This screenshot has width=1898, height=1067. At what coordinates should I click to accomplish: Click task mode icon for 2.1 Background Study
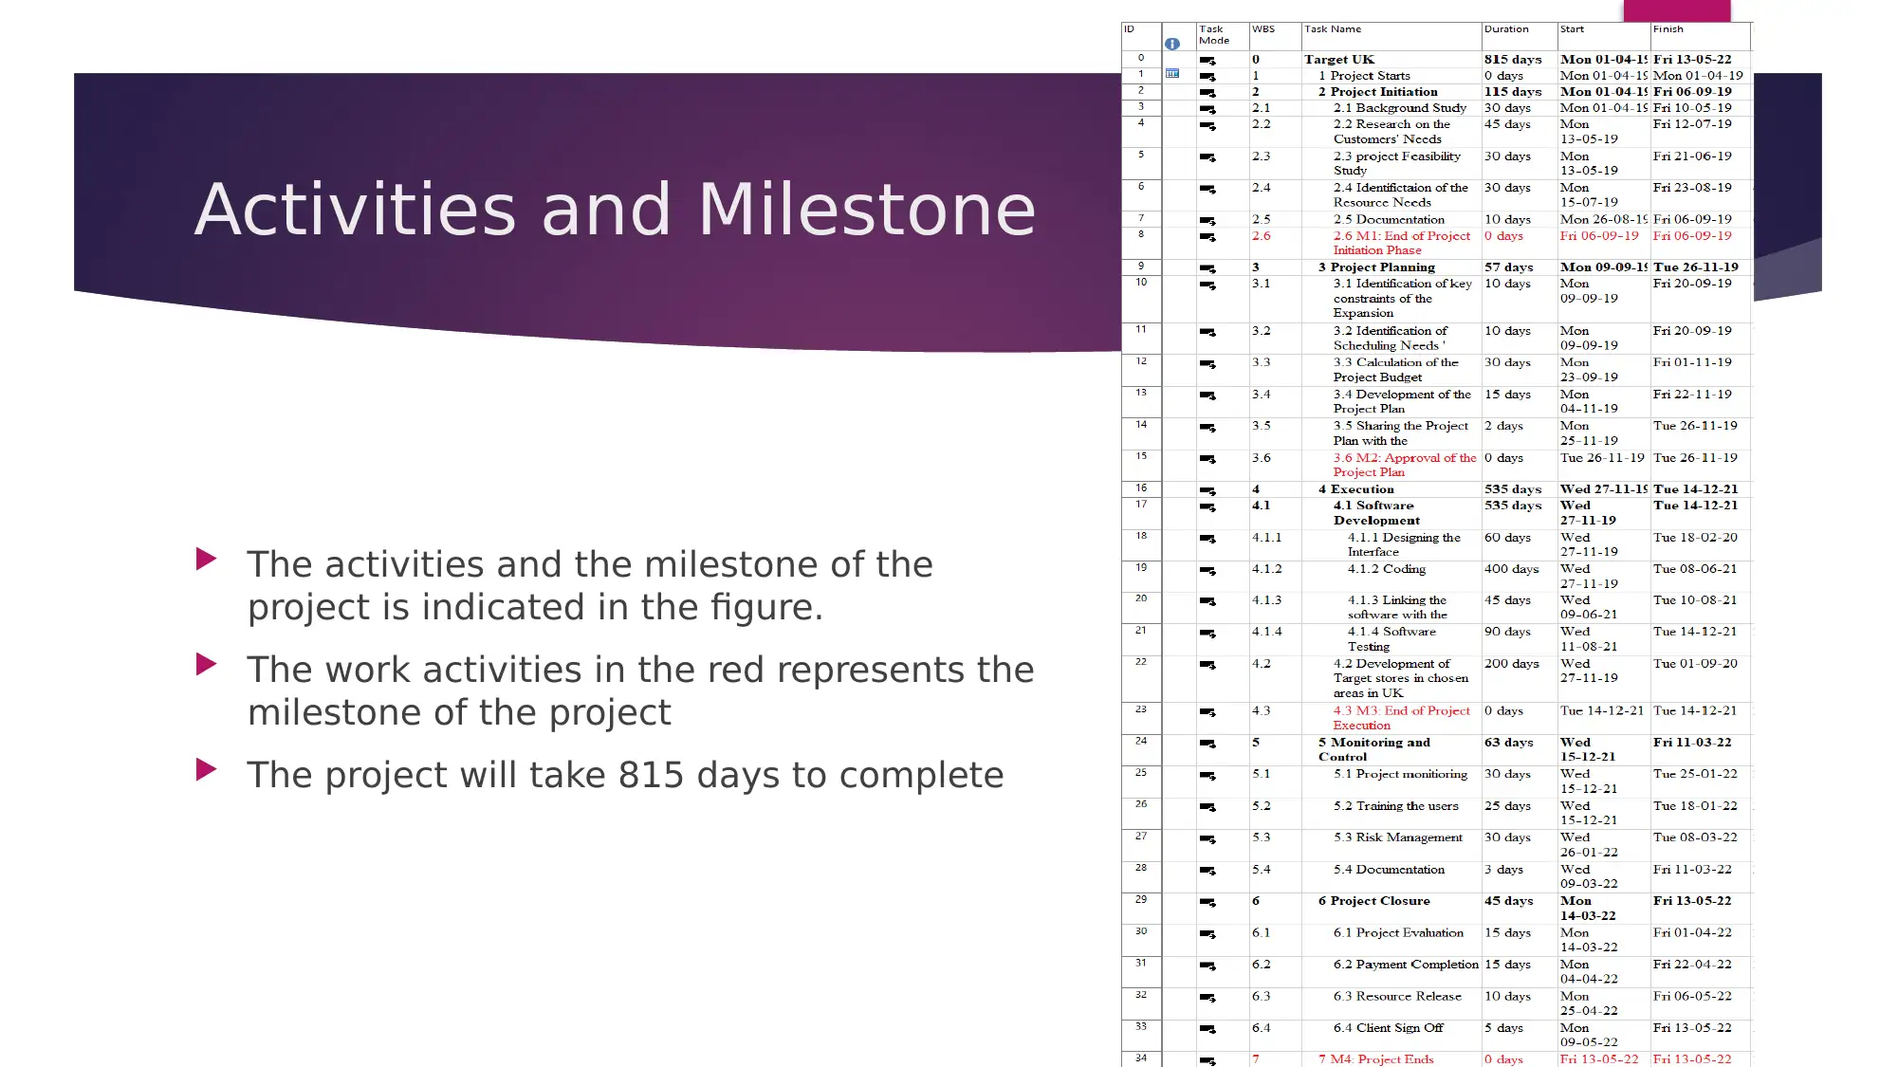click(1207, 110)
